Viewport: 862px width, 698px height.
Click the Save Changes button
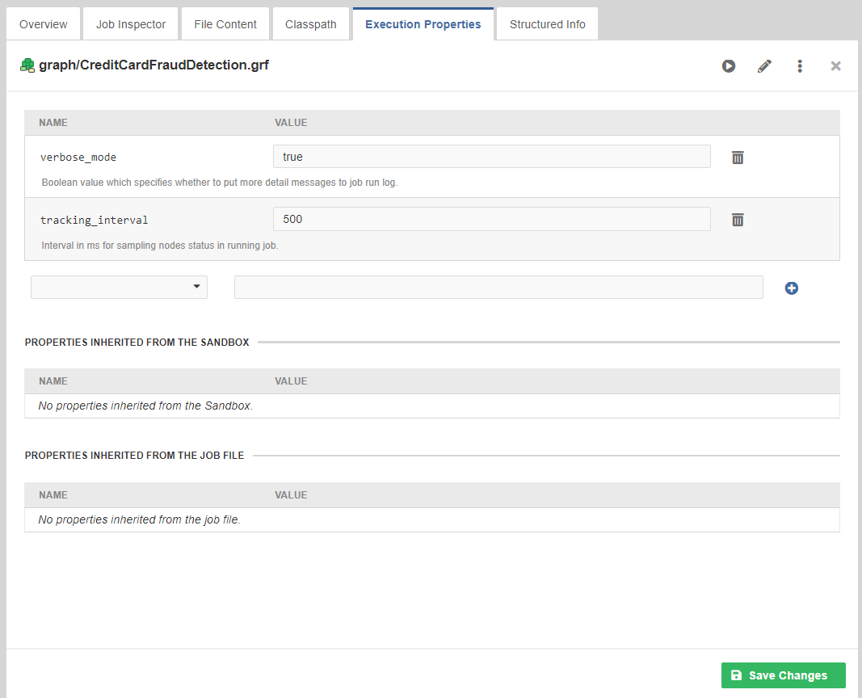[x=783, y=675]
